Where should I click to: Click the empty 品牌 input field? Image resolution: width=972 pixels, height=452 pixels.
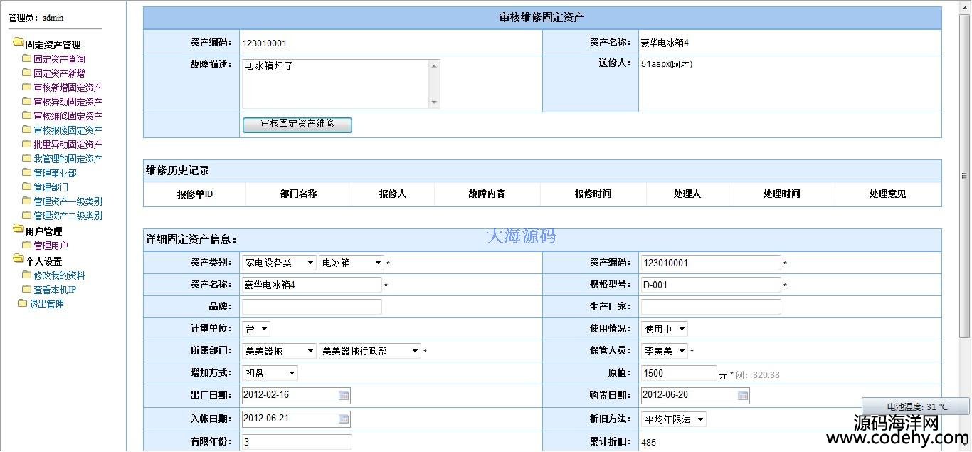pos(312,307)
